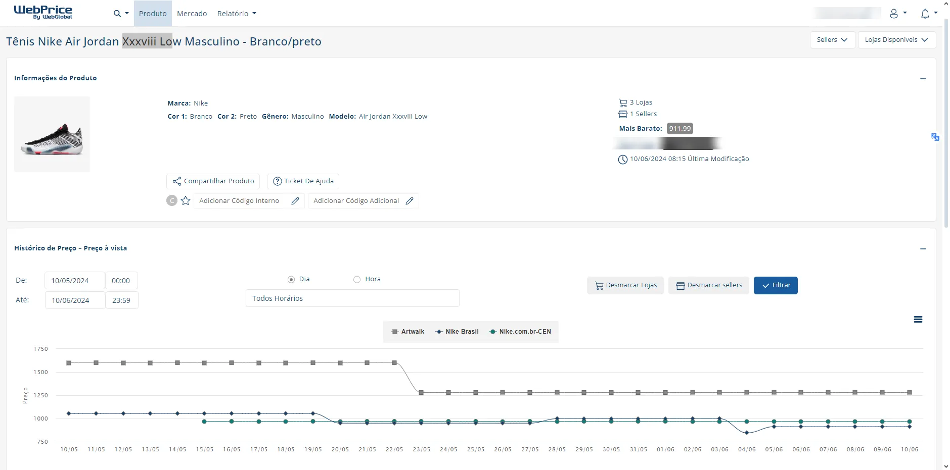
Task: Edit additional code with pencil icon
Action: 410,201
